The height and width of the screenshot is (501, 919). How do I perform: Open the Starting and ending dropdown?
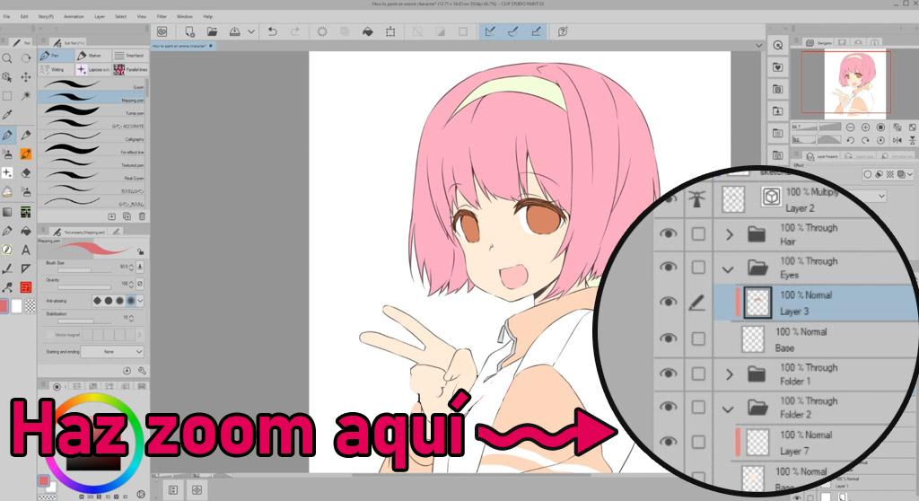coord(112,351)
